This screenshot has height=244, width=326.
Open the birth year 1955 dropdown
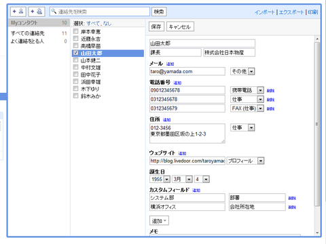pos(160,180)
